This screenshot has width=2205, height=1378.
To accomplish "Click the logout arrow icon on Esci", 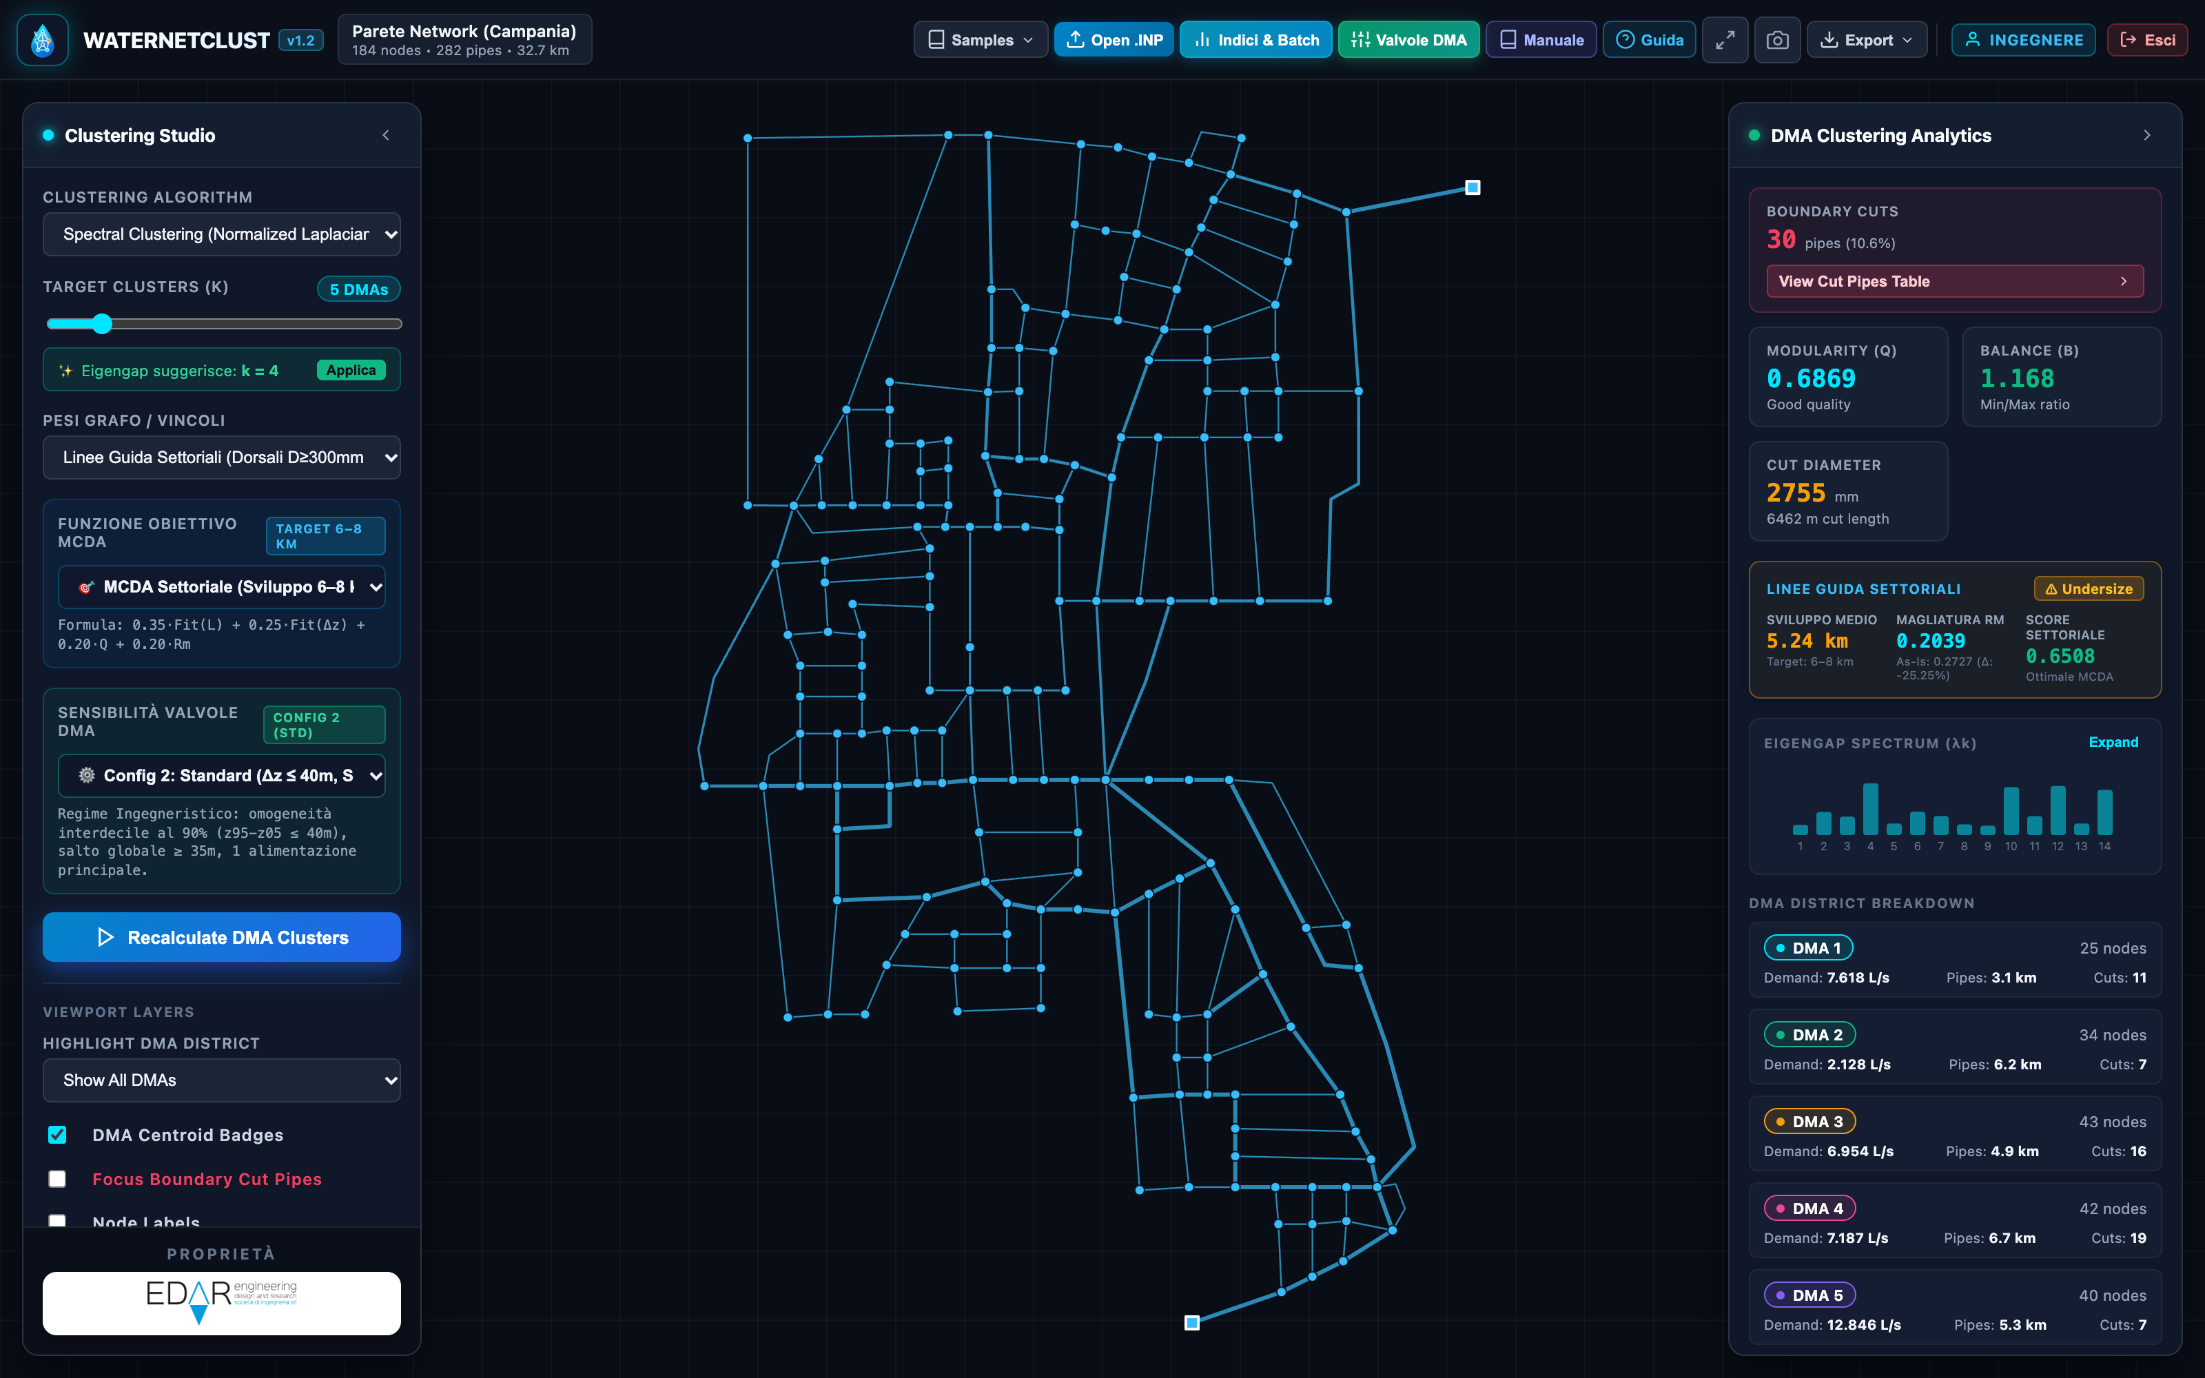I will (x=2129, y=40).
